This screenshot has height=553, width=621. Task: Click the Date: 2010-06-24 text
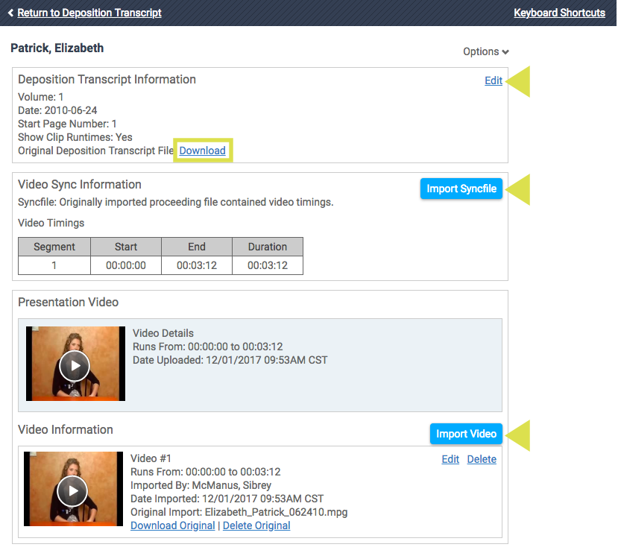click(x=57, y=110)
